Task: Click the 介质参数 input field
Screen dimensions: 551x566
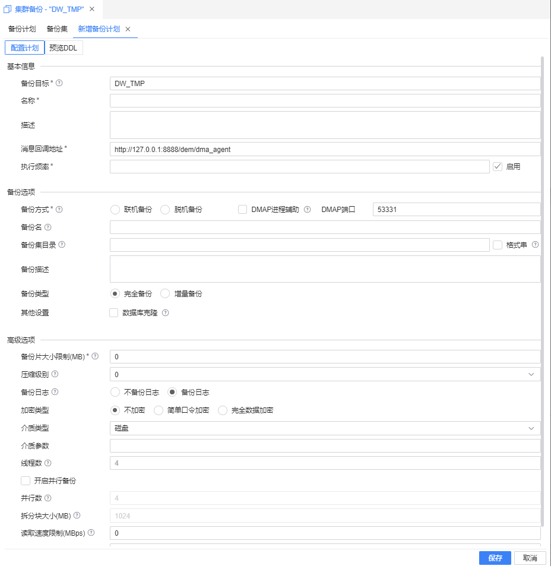Action: pos(325,445)
